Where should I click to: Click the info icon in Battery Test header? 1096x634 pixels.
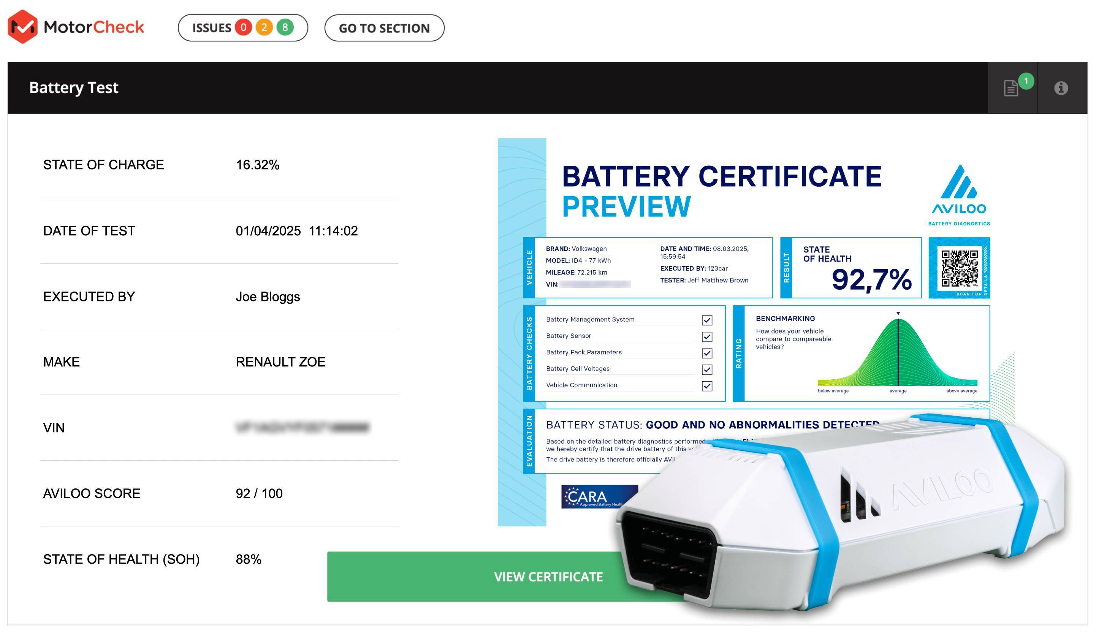[1061, 88]
